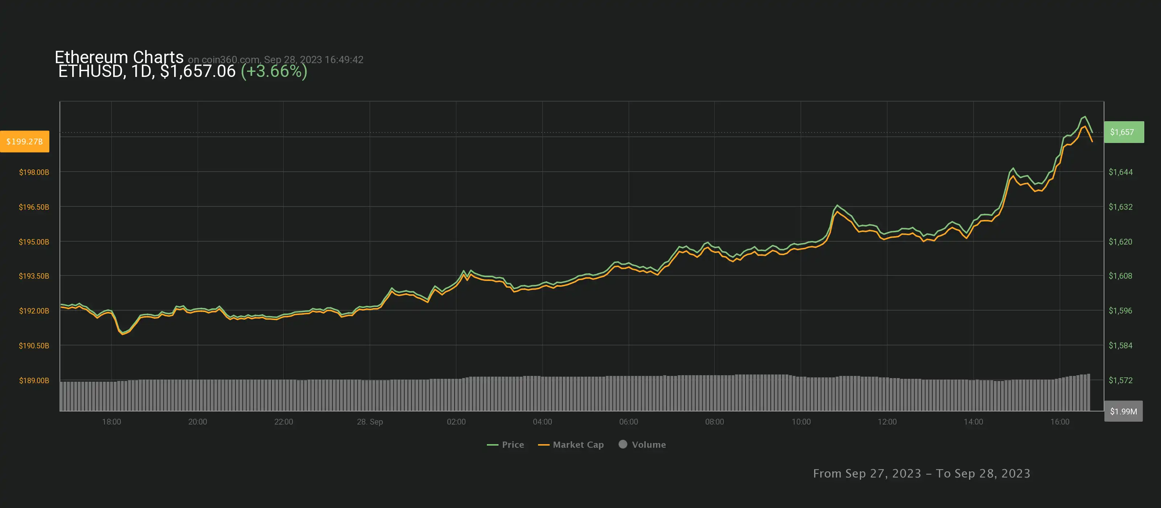Toggle the Market Cap legend item
This screenshot has width=1161, height=508.
[571, 444]
